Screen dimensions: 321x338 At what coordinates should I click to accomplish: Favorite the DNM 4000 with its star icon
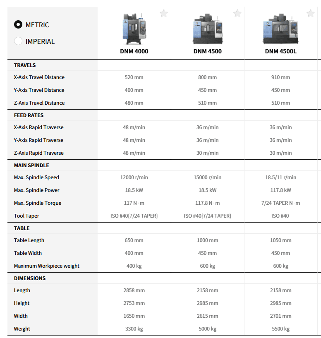(x=164, y=14)
